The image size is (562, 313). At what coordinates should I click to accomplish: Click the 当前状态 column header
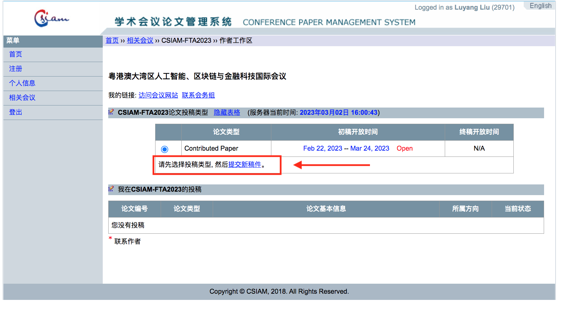[518, 209]
